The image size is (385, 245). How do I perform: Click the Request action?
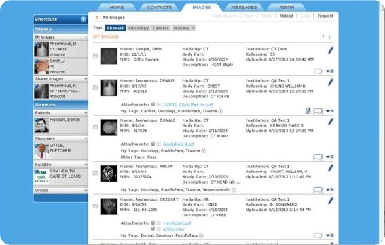(325, 16)
